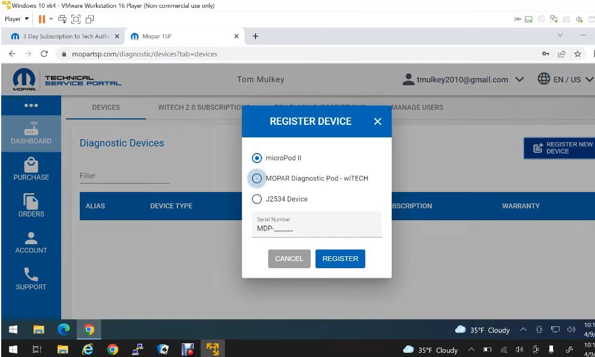This screenshot has height=357, width=595.
Task: Select the microPod II radio option
Action: tap(257, 158)
